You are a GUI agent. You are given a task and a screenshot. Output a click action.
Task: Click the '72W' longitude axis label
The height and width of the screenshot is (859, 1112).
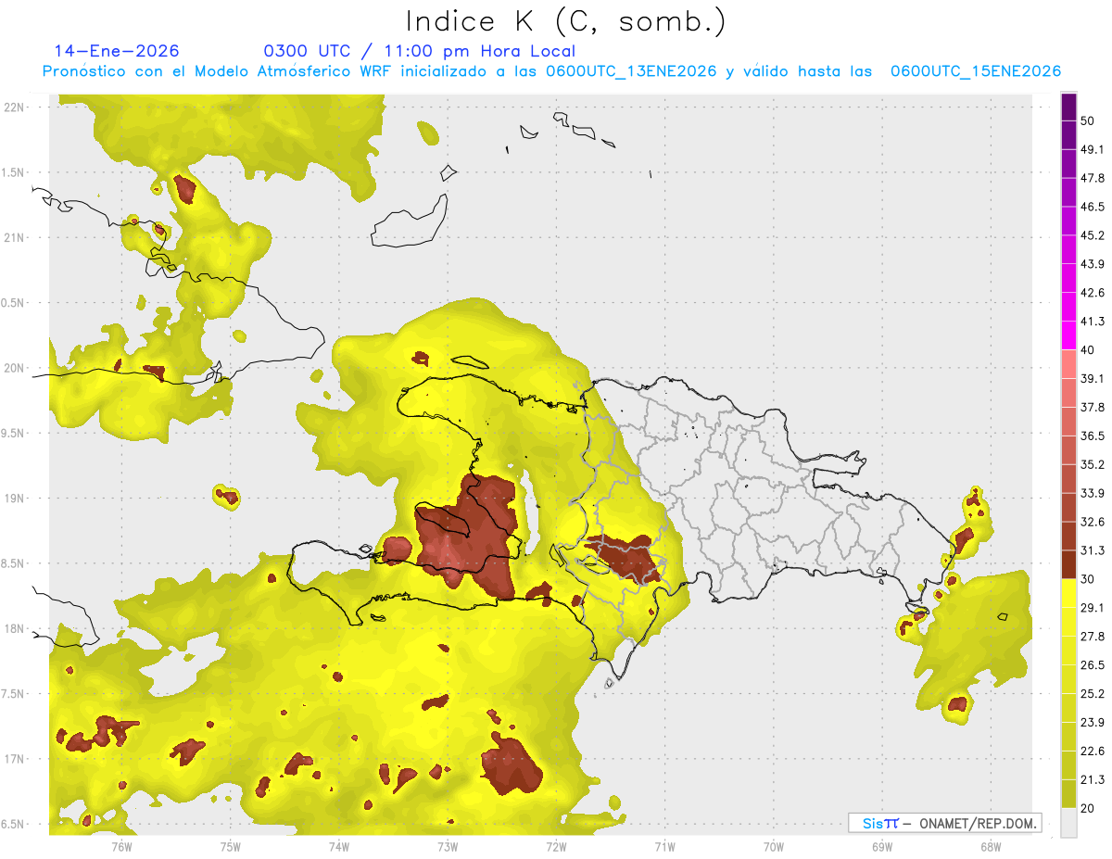(556, 846)
